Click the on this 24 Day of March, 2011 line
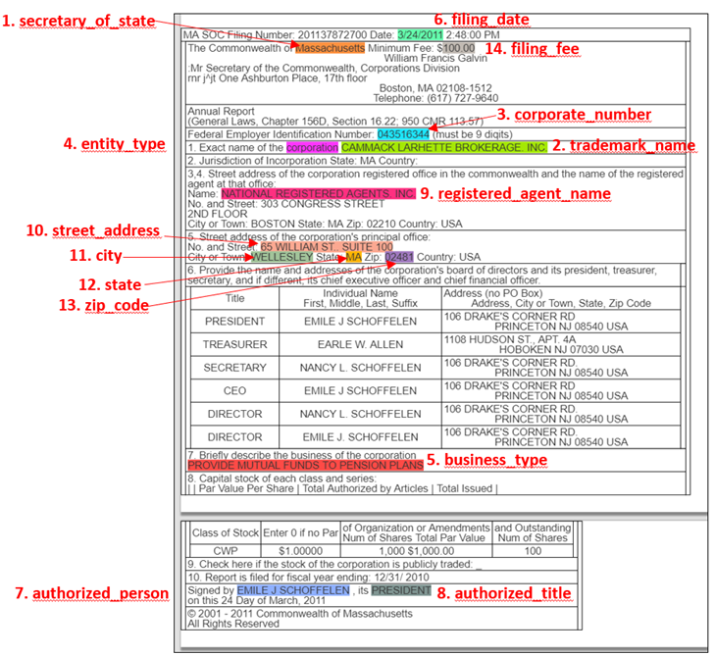The height and width of the screenshot is (656, 715). pos(256,600)
